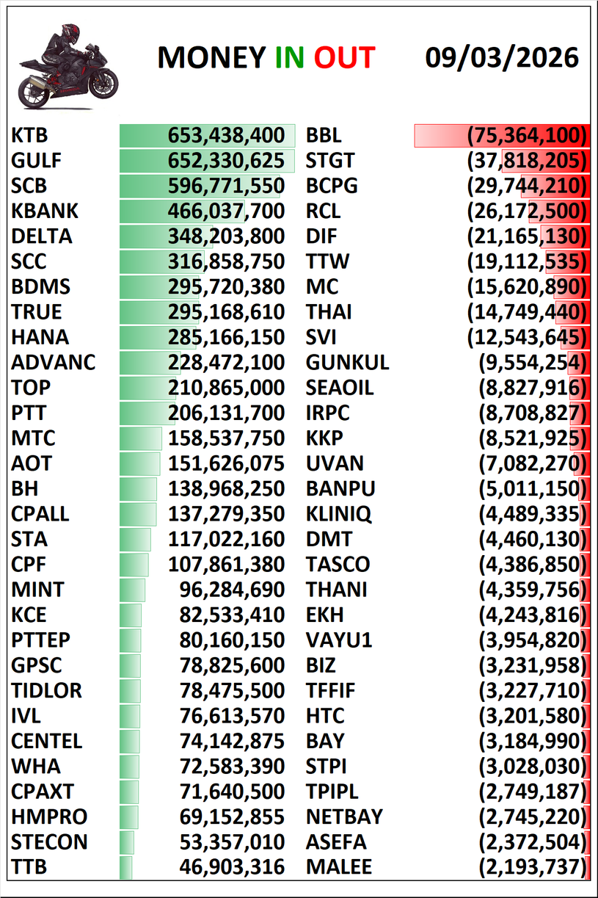Select the KTB stock ticker
Image resolution: width=598 pixels, height=898 pixels.
tap(29, 136)
